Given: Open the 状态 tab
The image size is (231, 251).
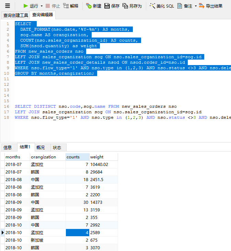Looking at the screenshot, I should pyautogui.click(x=57, y=147).
